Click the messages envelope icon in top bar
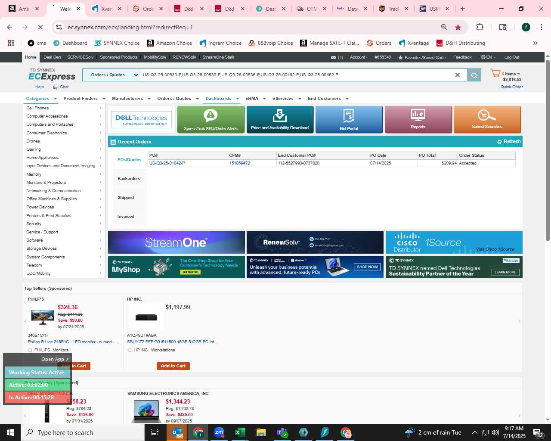This screenshot has width=551, height=441. [333, 57]
